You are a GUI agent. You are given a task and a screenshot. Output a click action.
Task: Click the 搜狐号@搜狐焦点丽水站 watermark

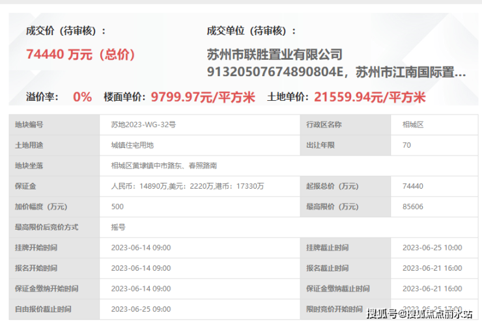click(419, 314)
